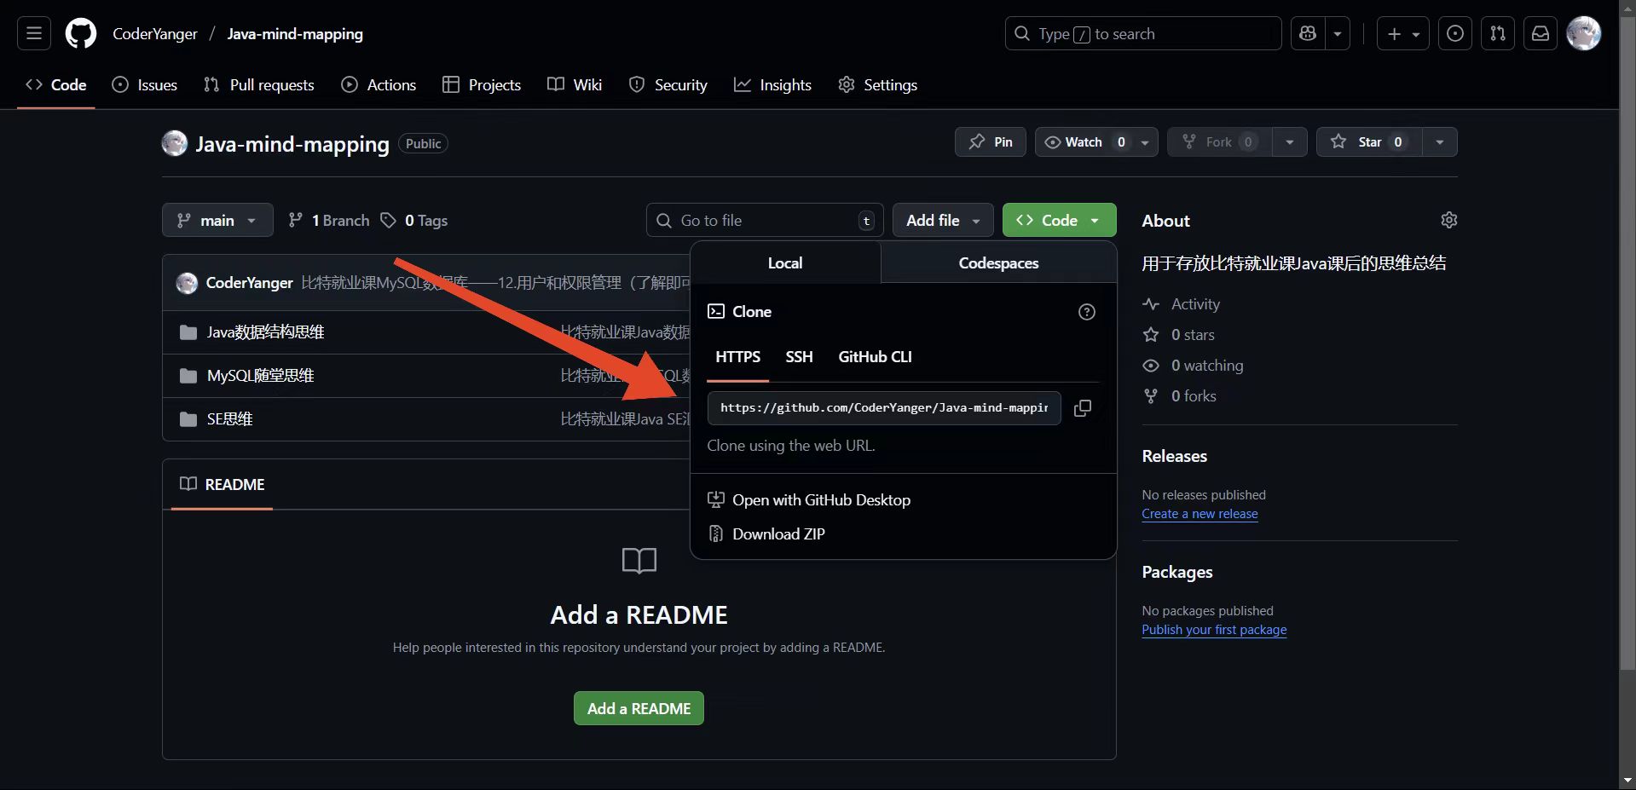This screenshot has width=1636, height=790.
Task: Open the Insights tab
Action: tap(772, 84)
